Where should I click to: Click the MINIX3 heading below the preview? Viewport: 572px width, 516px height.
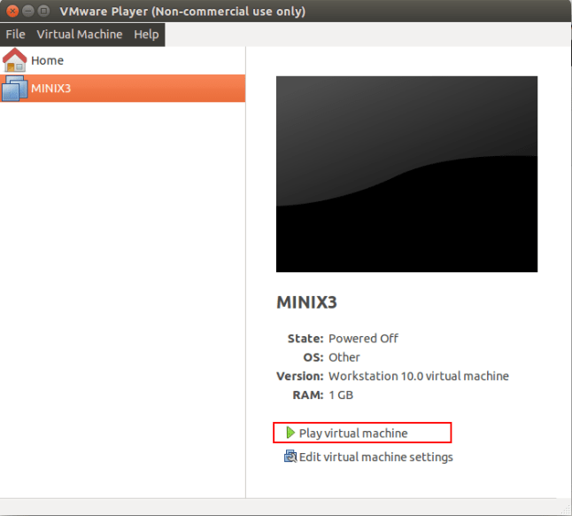306,302
